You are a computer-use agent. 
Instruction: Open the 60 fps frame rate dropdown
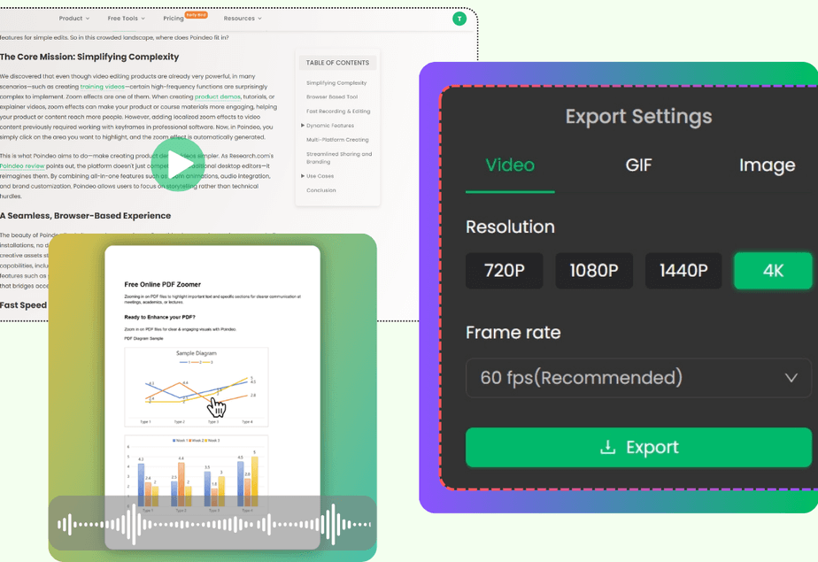click(638, 377)
